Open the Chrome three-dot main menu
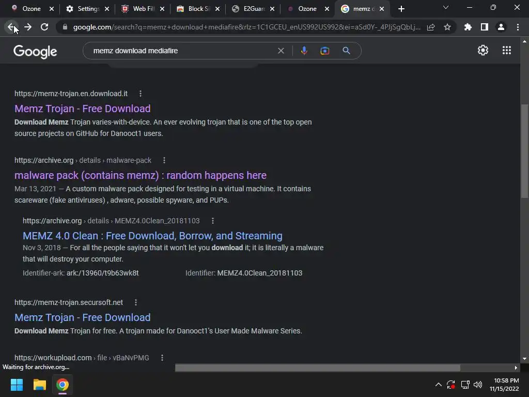 click(x=518, y=27)
